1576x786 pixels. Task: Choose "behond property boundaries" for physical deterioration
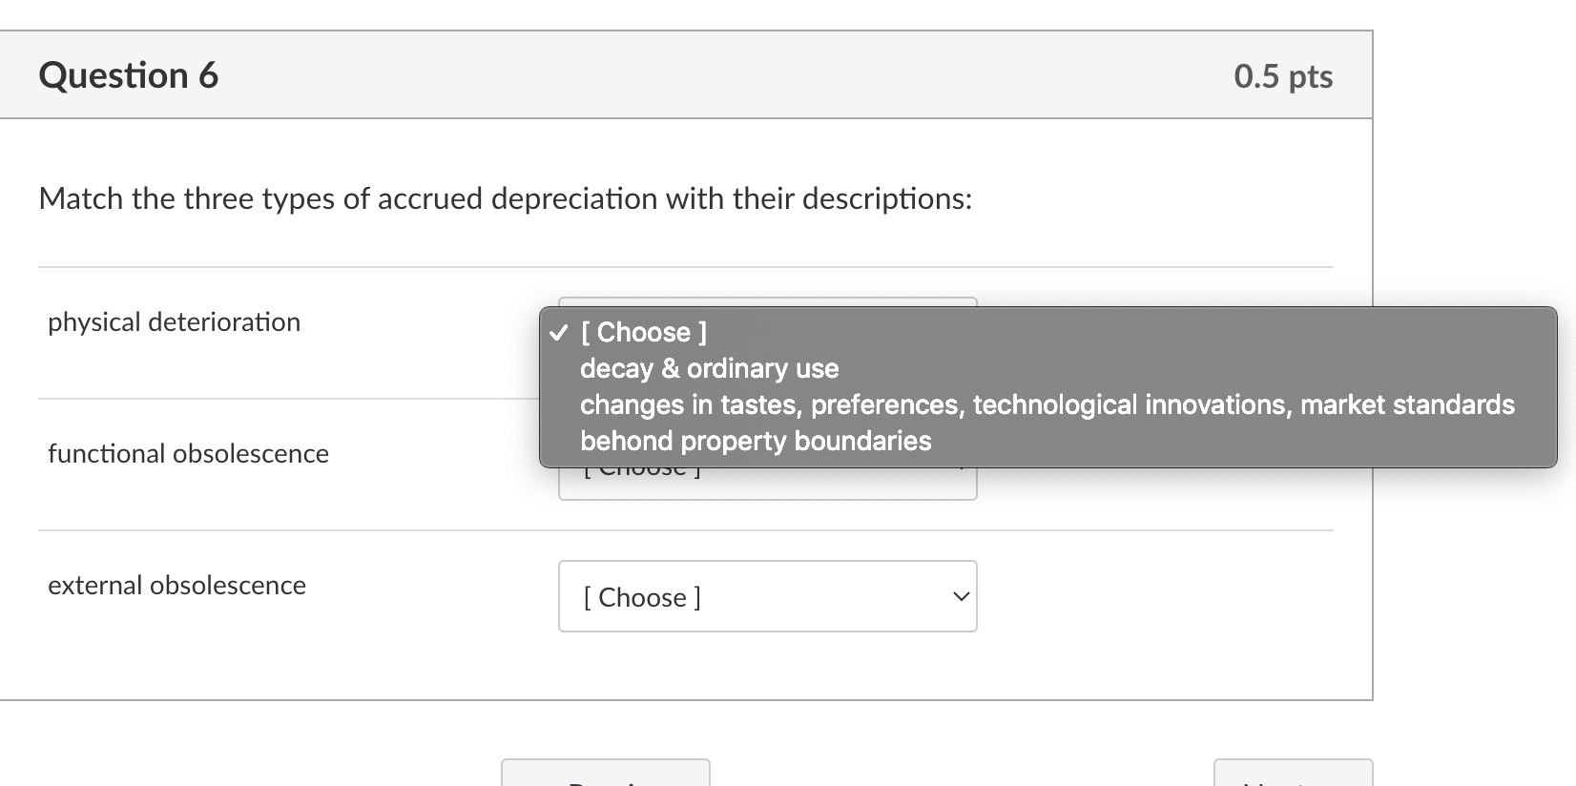756,441
